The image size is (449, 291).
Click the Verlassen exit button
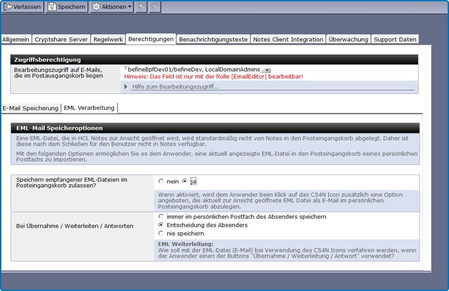tap(23, 7)
